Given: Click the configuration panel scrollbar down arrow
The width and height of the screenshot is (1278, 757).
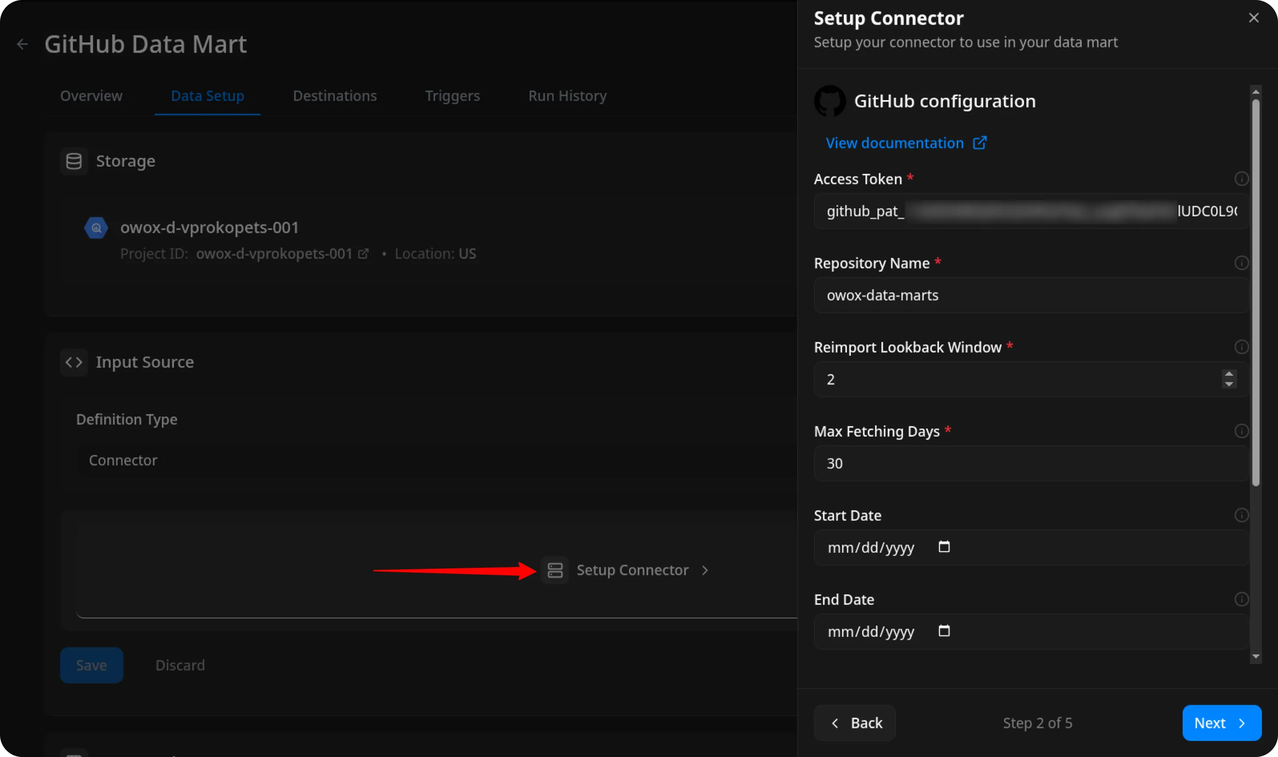Looking at the screenshot, I should (x=1256, y=657).
